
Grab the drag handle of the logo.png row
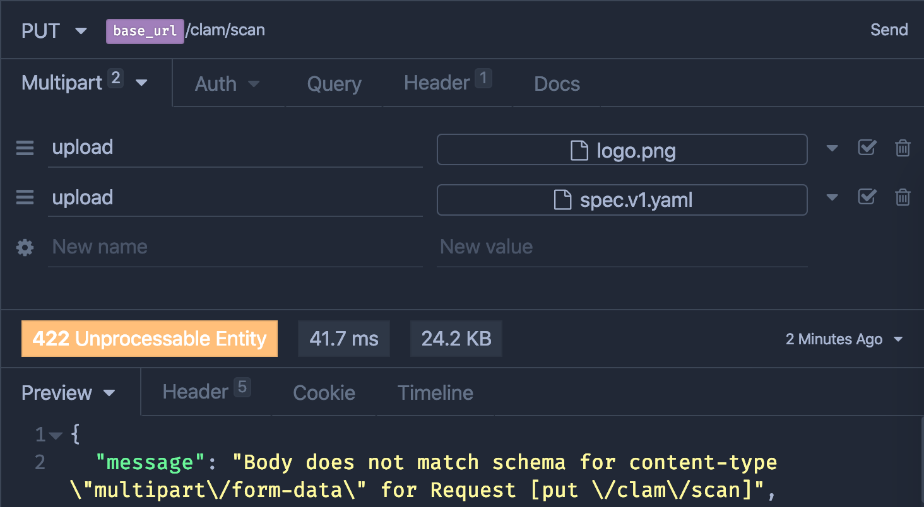[25, 148]
